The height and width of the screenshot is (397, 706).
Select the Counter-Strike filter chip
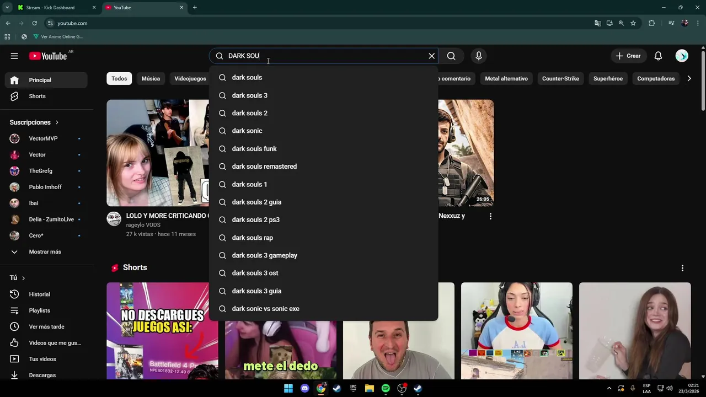coord(560,78)
